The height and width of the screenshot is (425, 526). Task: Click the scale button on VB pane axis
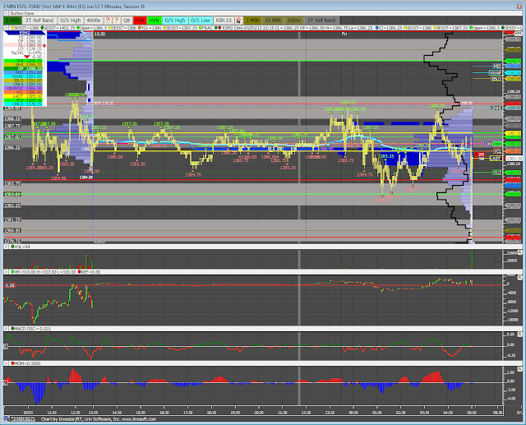pos(520,277)
